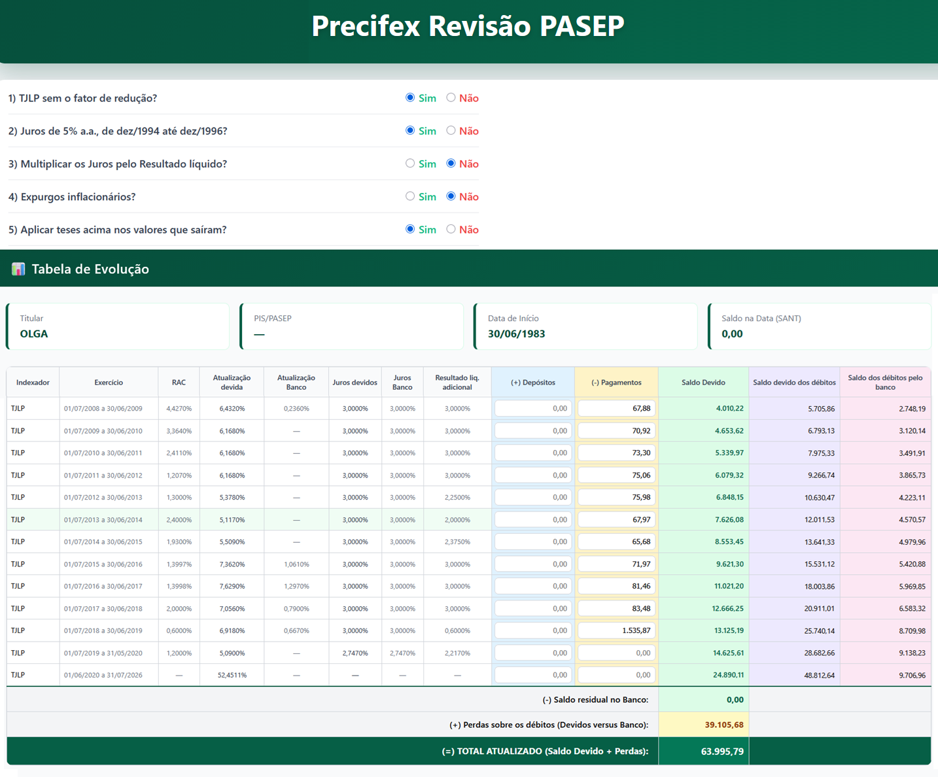938x777 pixels.
Task: Click the Exercício column header
Action: pos(109,383)
